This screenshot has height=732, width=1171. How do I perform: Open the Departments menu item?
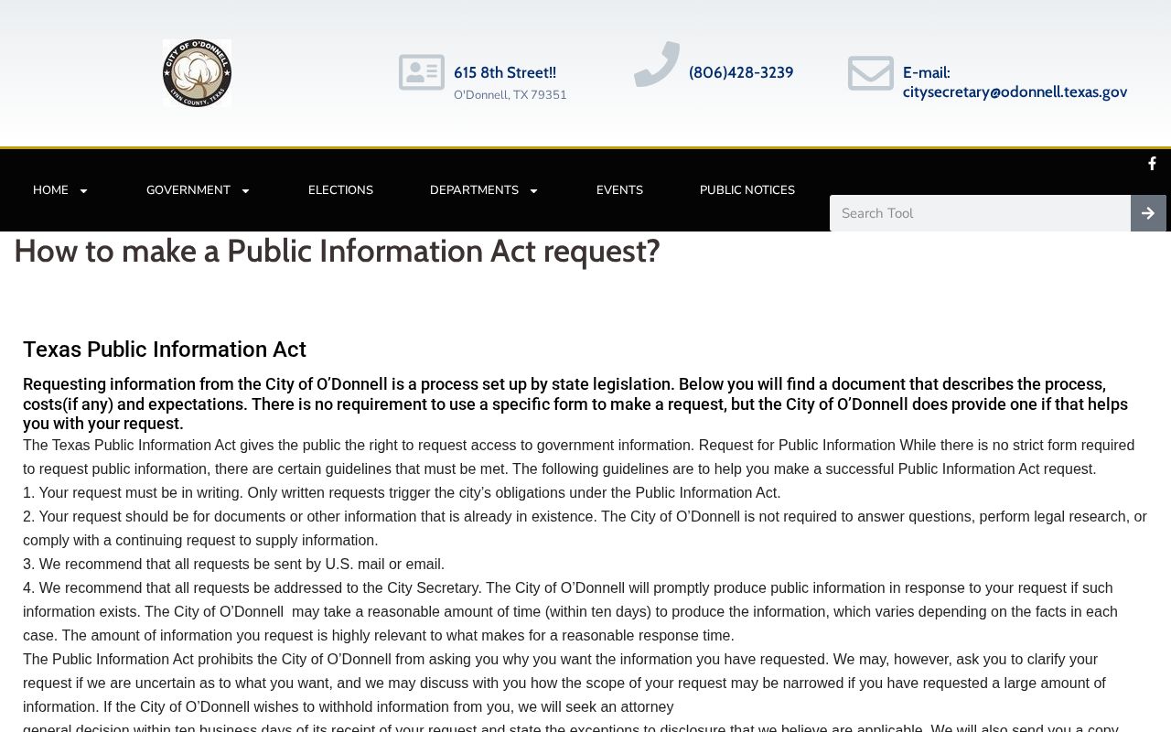click(x=474, y=190)
